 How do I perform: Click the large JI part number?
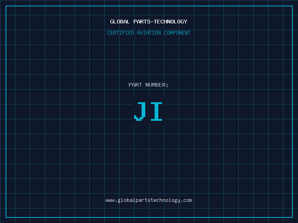(148, 111)
